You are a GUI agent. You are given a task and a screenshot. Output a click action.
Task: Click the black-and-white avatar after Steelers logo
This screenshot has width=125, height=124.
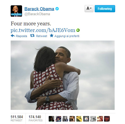93,119
